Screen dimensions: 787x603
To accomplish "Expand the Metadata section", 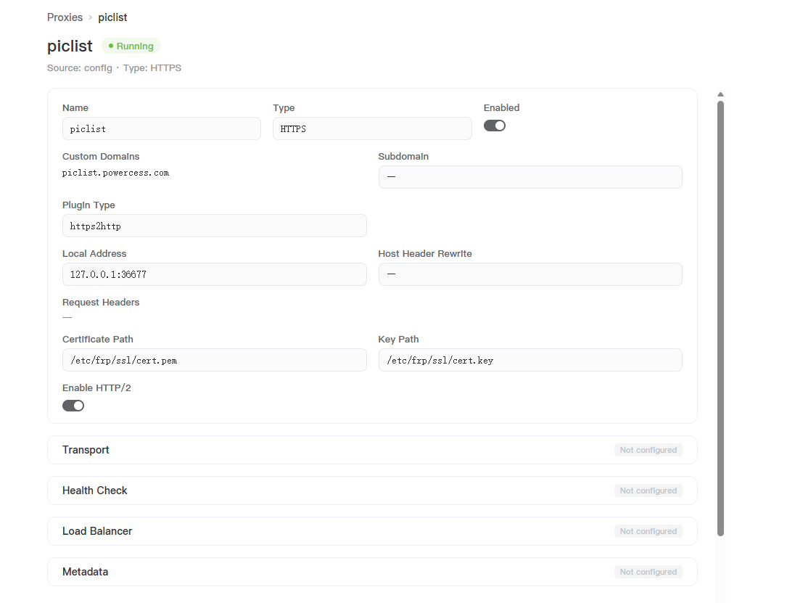I will pos(372,572).
